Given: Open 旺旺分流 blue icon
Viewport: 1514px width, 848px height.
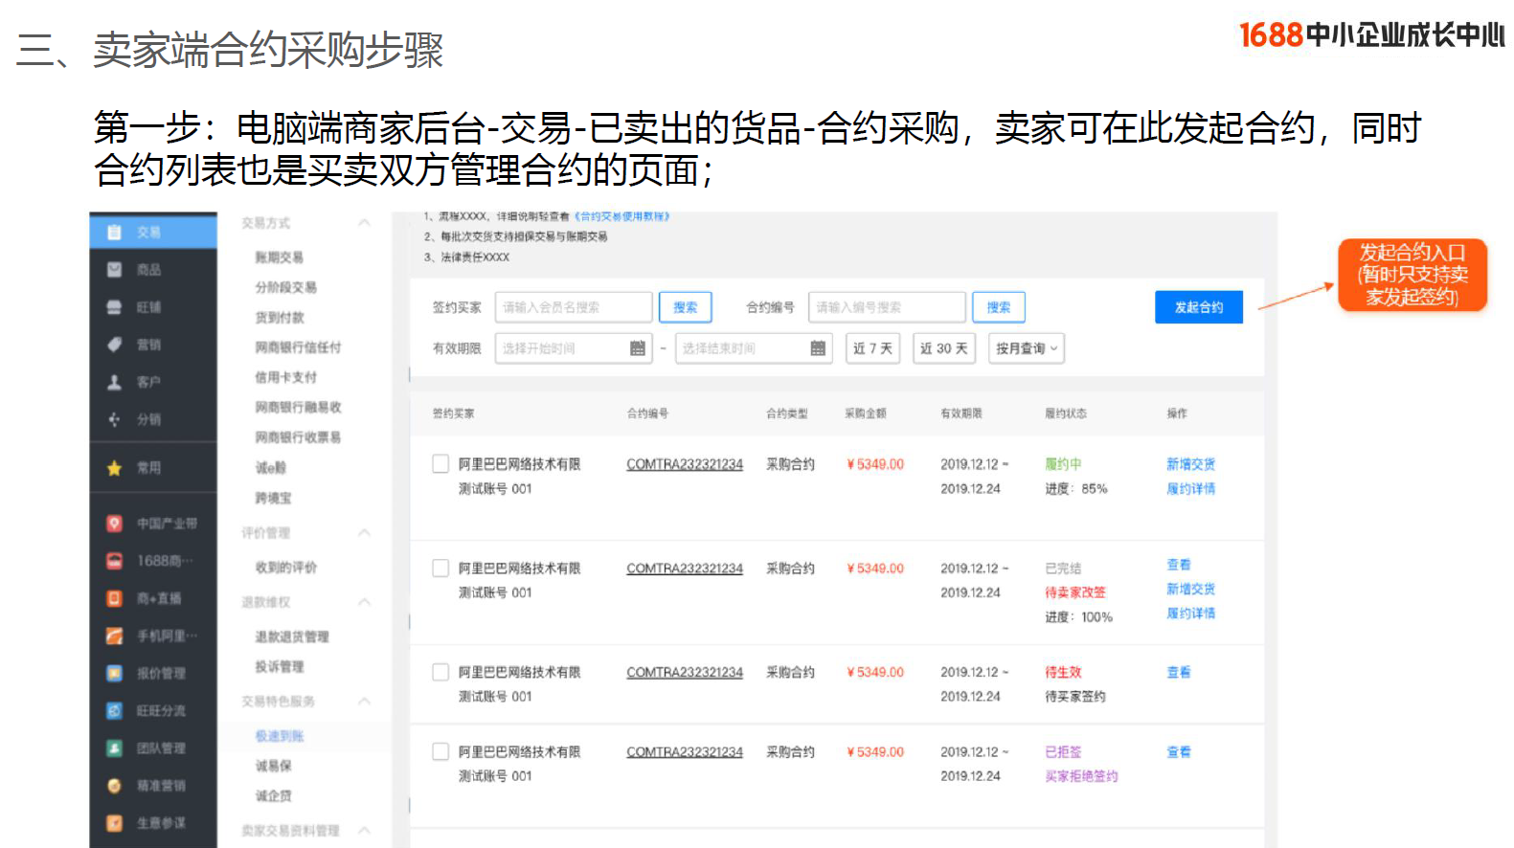Looking at the screenshot, I should pos(115,710).
